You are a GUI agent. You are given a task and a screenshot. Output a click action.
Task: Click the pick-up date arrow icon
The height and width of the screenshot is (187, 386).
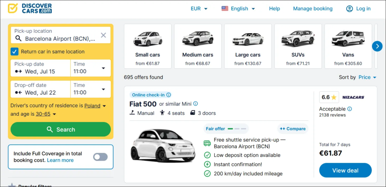coord(18,72)
